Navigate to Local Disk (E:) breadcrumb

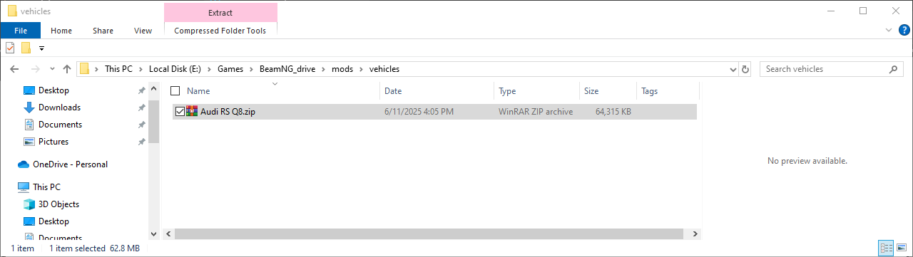(x=175, y=69)
